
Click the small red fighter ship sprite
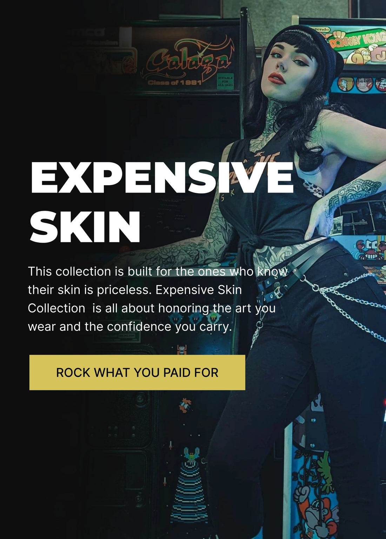[x=181, y=349]
